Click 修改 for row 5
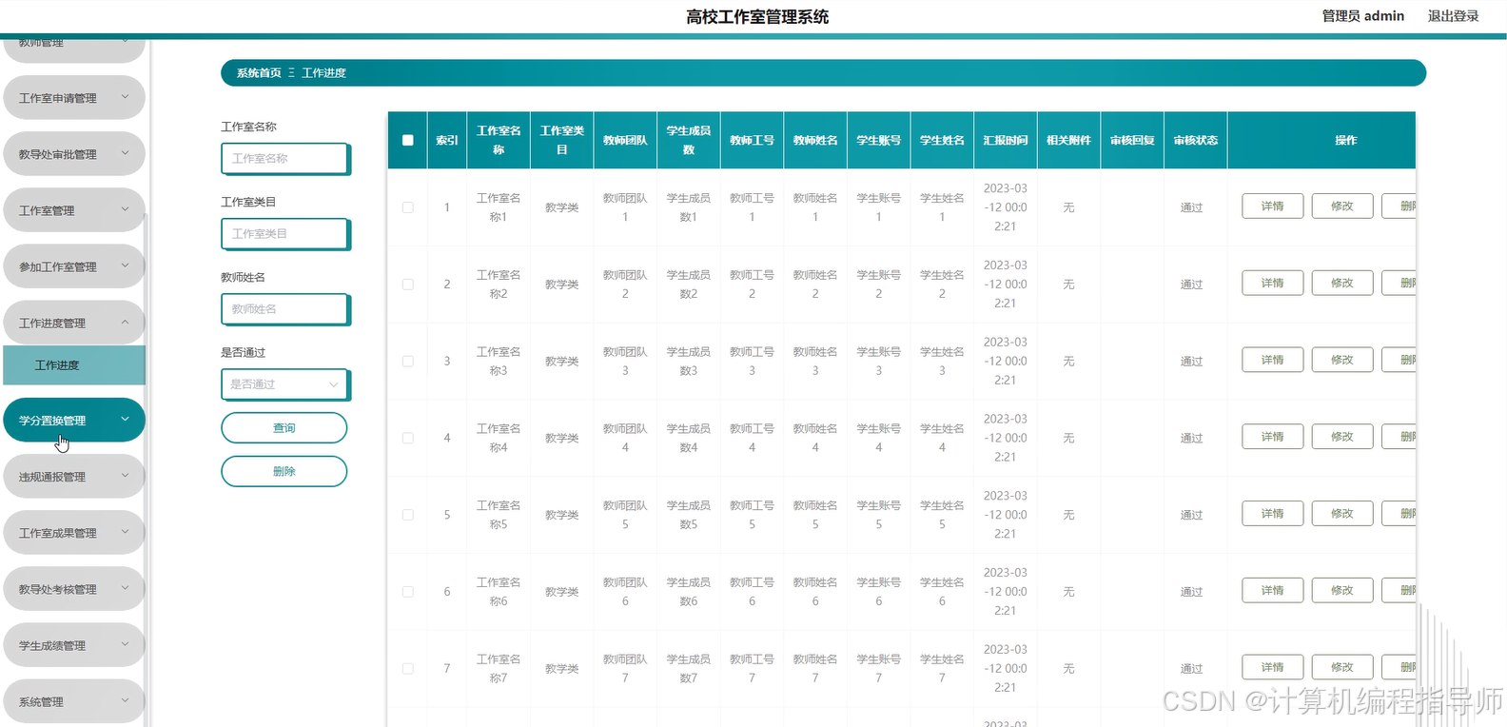Viewport: 1507px width, 727px height. [x=1341, y=514]
